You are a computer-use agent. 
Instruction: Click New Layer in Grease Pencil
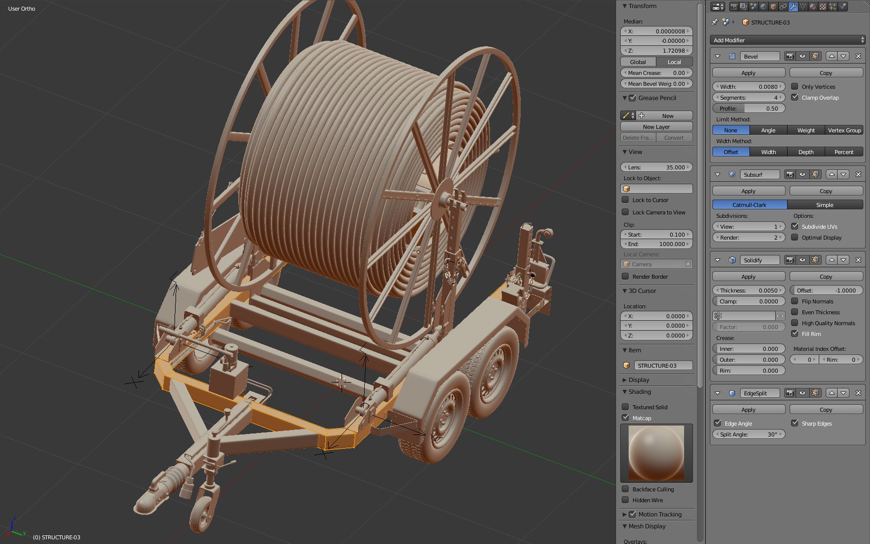(x=656, y=126)
